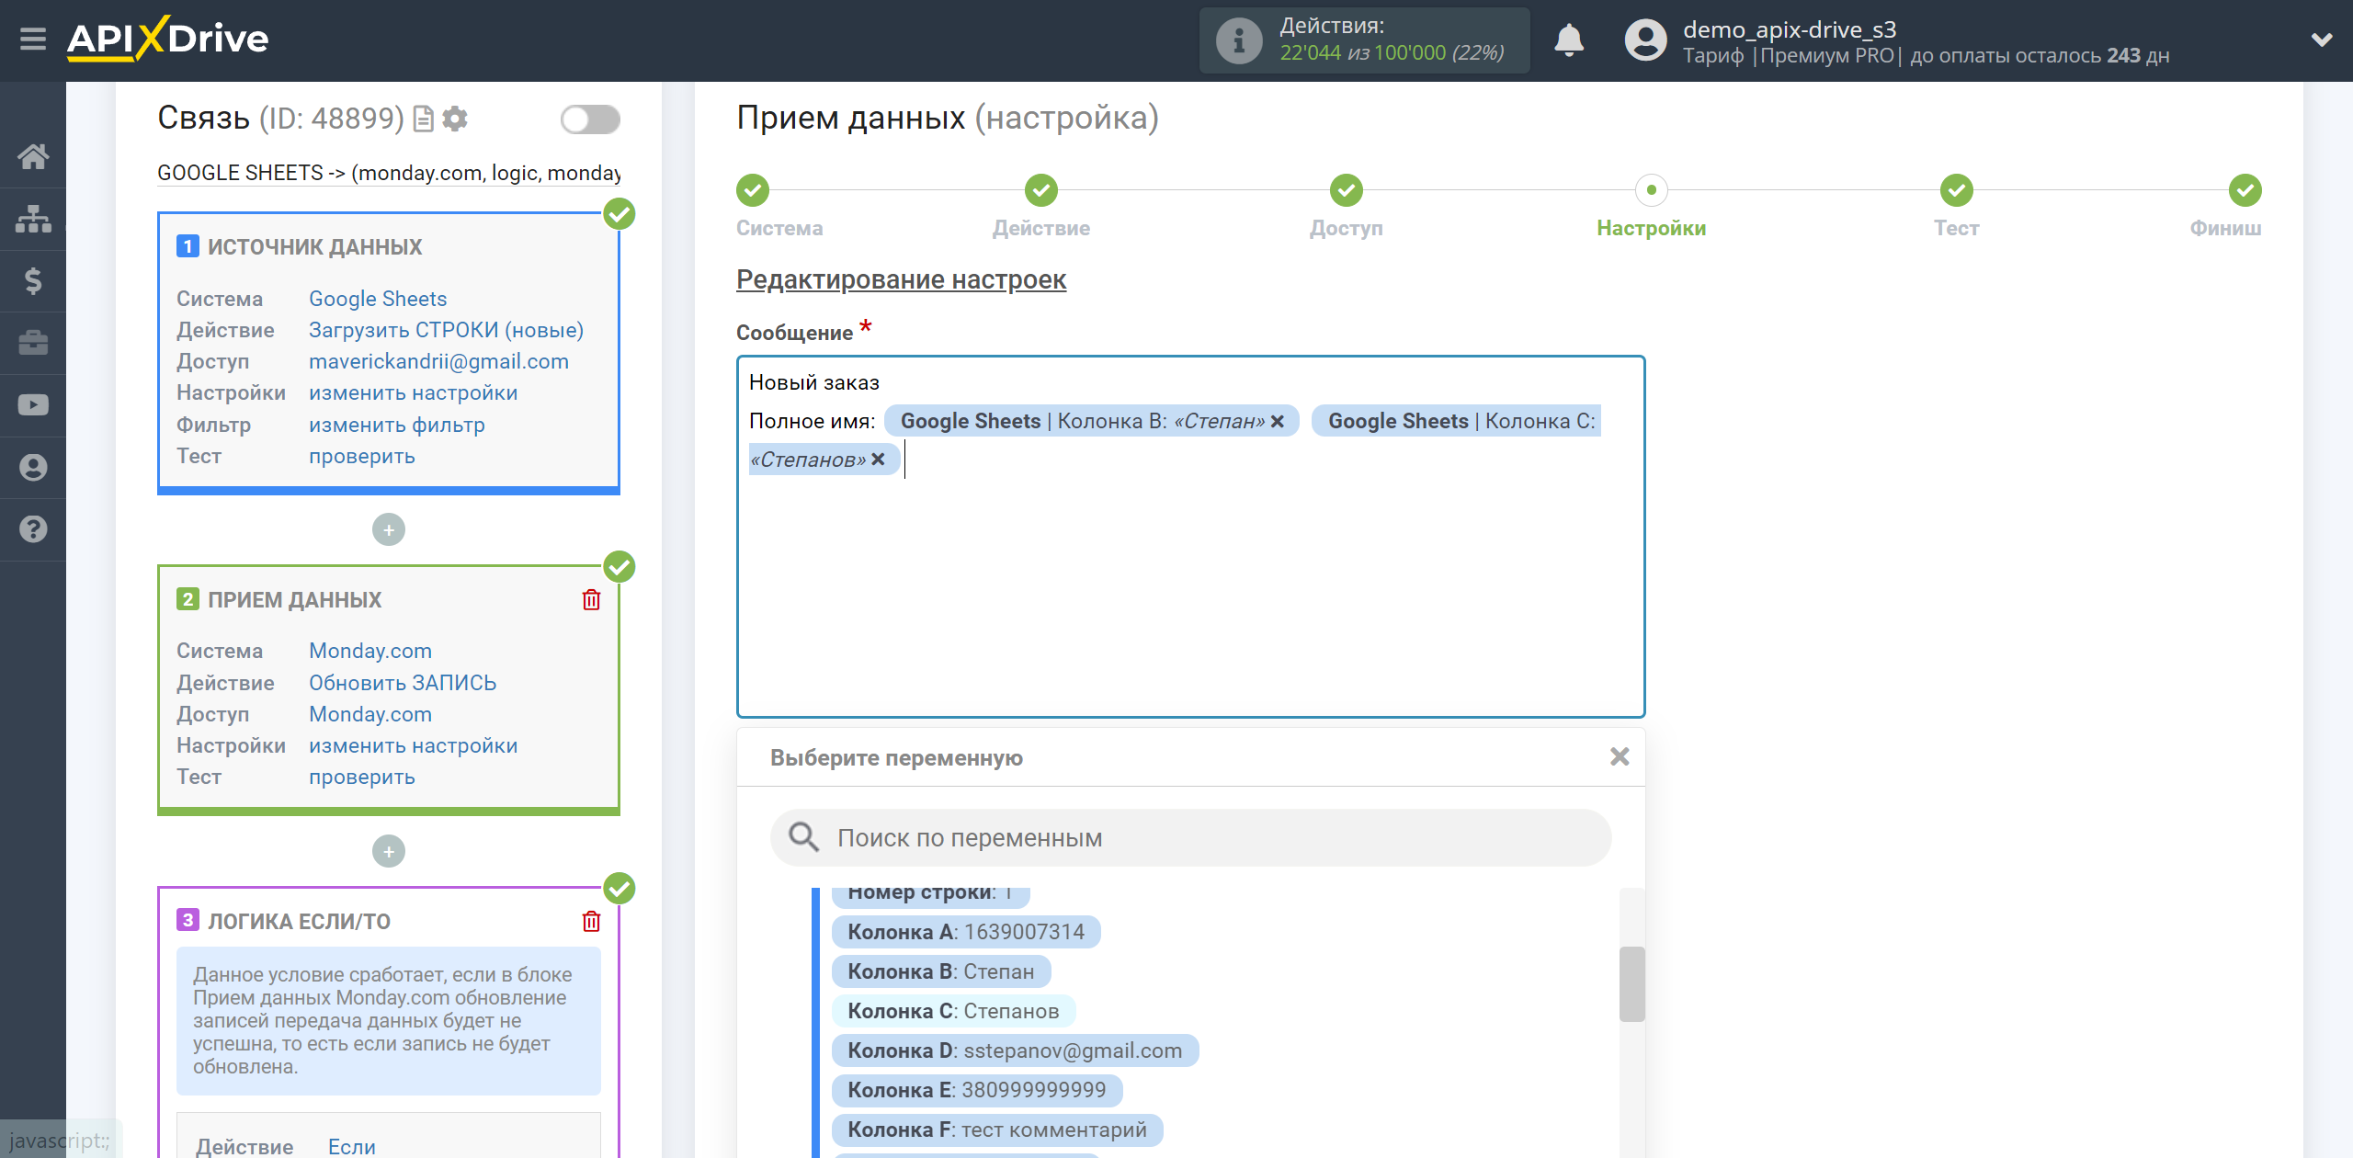Insert variable Колонка B: Степан
This screenshot has width=2353, height=1158.
[941, 971]
